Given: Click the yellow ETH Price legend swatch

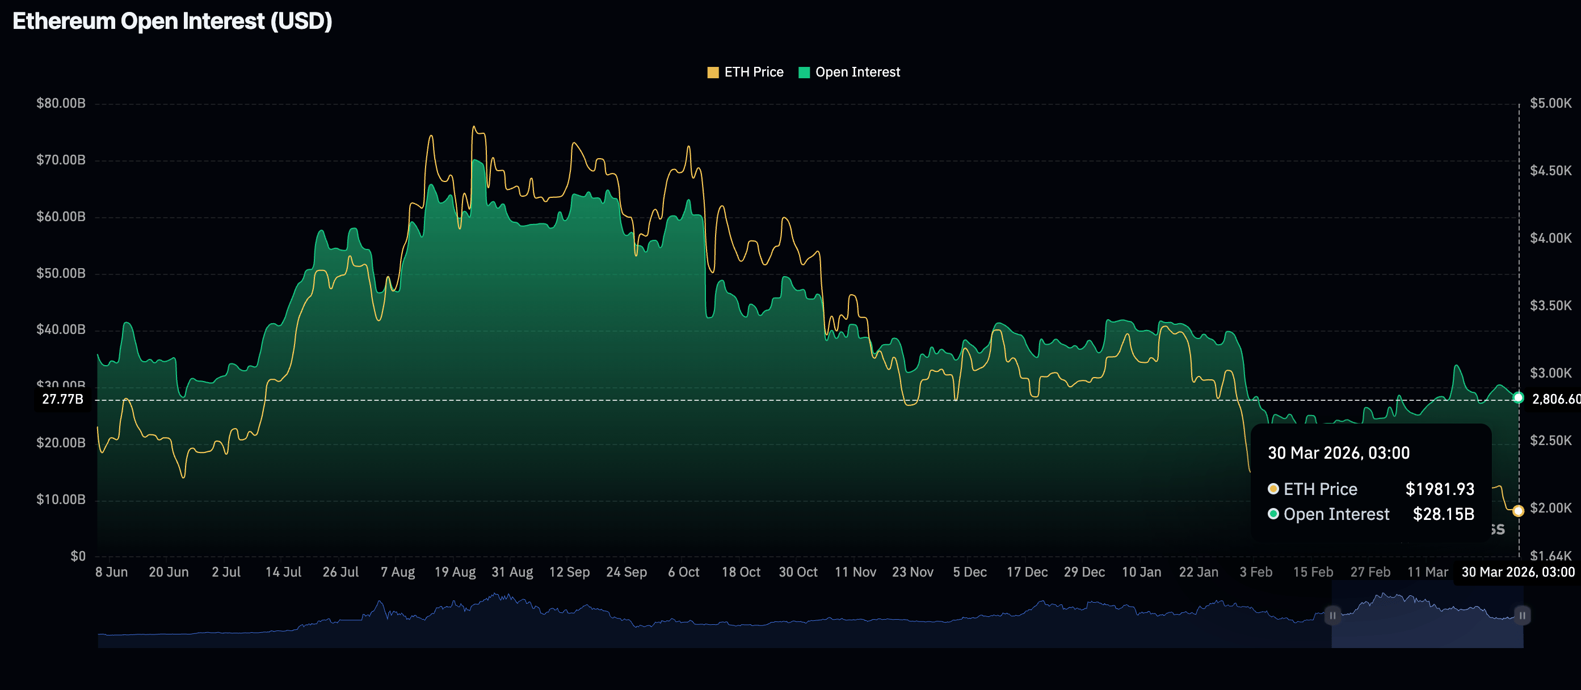Looking at the screenshot, I should (x=713, y=73).
